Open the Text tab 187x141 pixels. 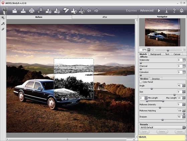[167, 54]
